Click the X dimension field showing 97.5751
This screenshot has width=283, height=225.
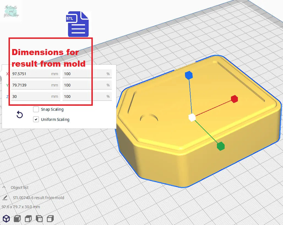[x=30, y=74]
